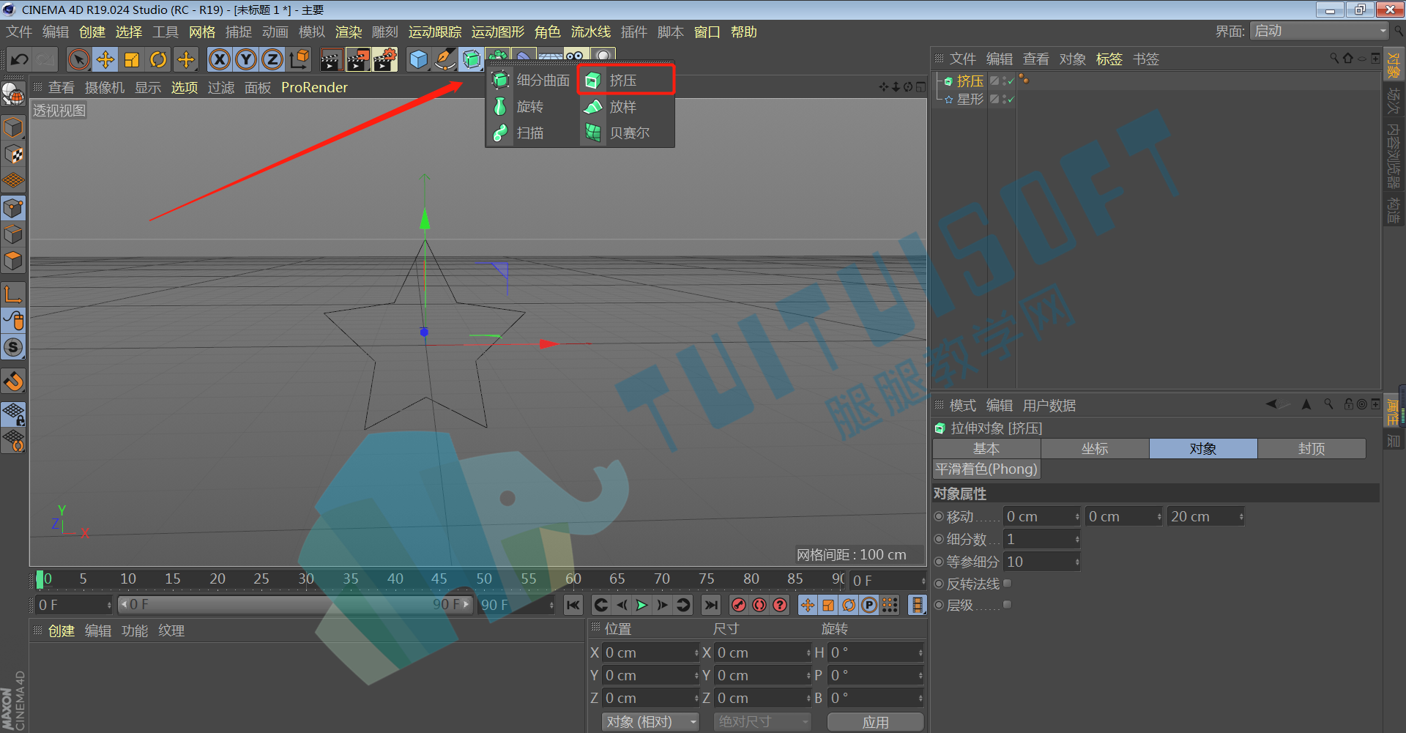Switch to the 封顶 tab
1406x733 pixels.
pyautogui.click(x=1312, y=449)
